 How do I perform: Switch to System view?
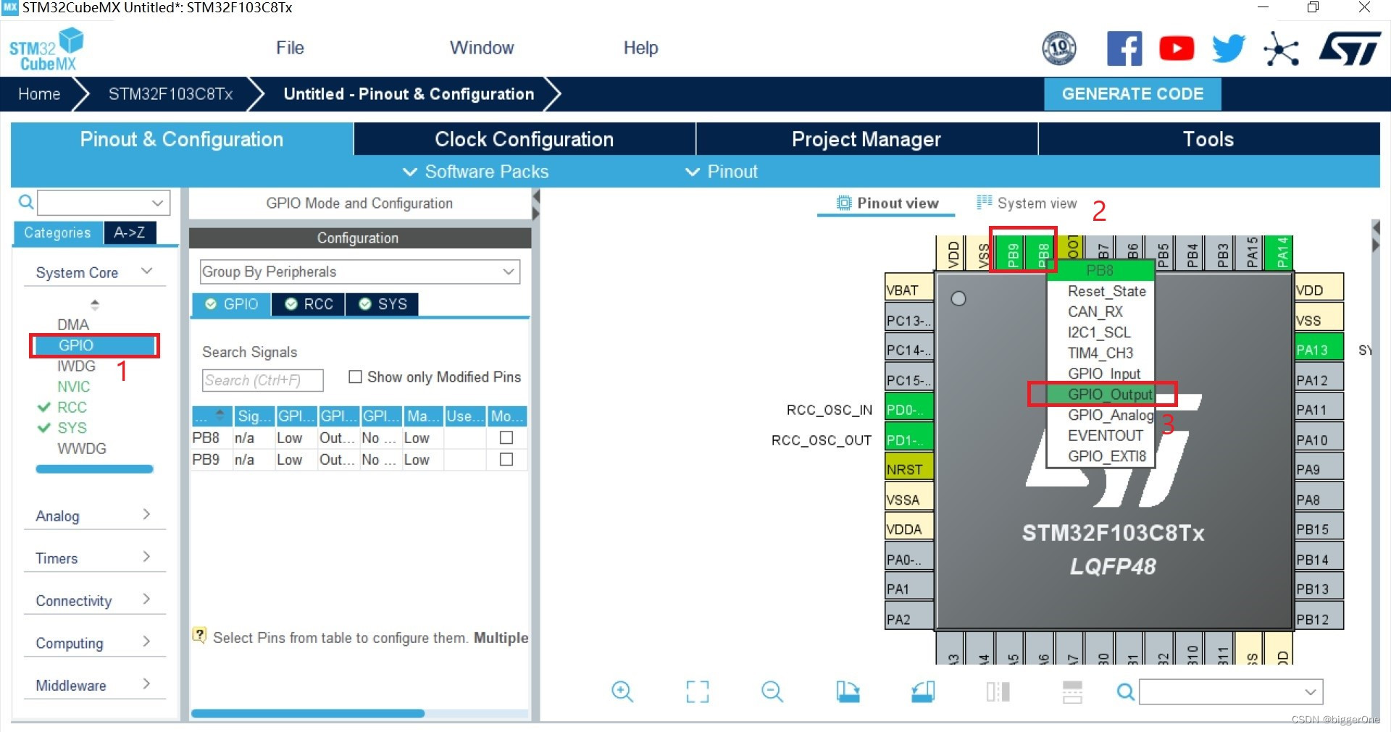coord(1027,203)
